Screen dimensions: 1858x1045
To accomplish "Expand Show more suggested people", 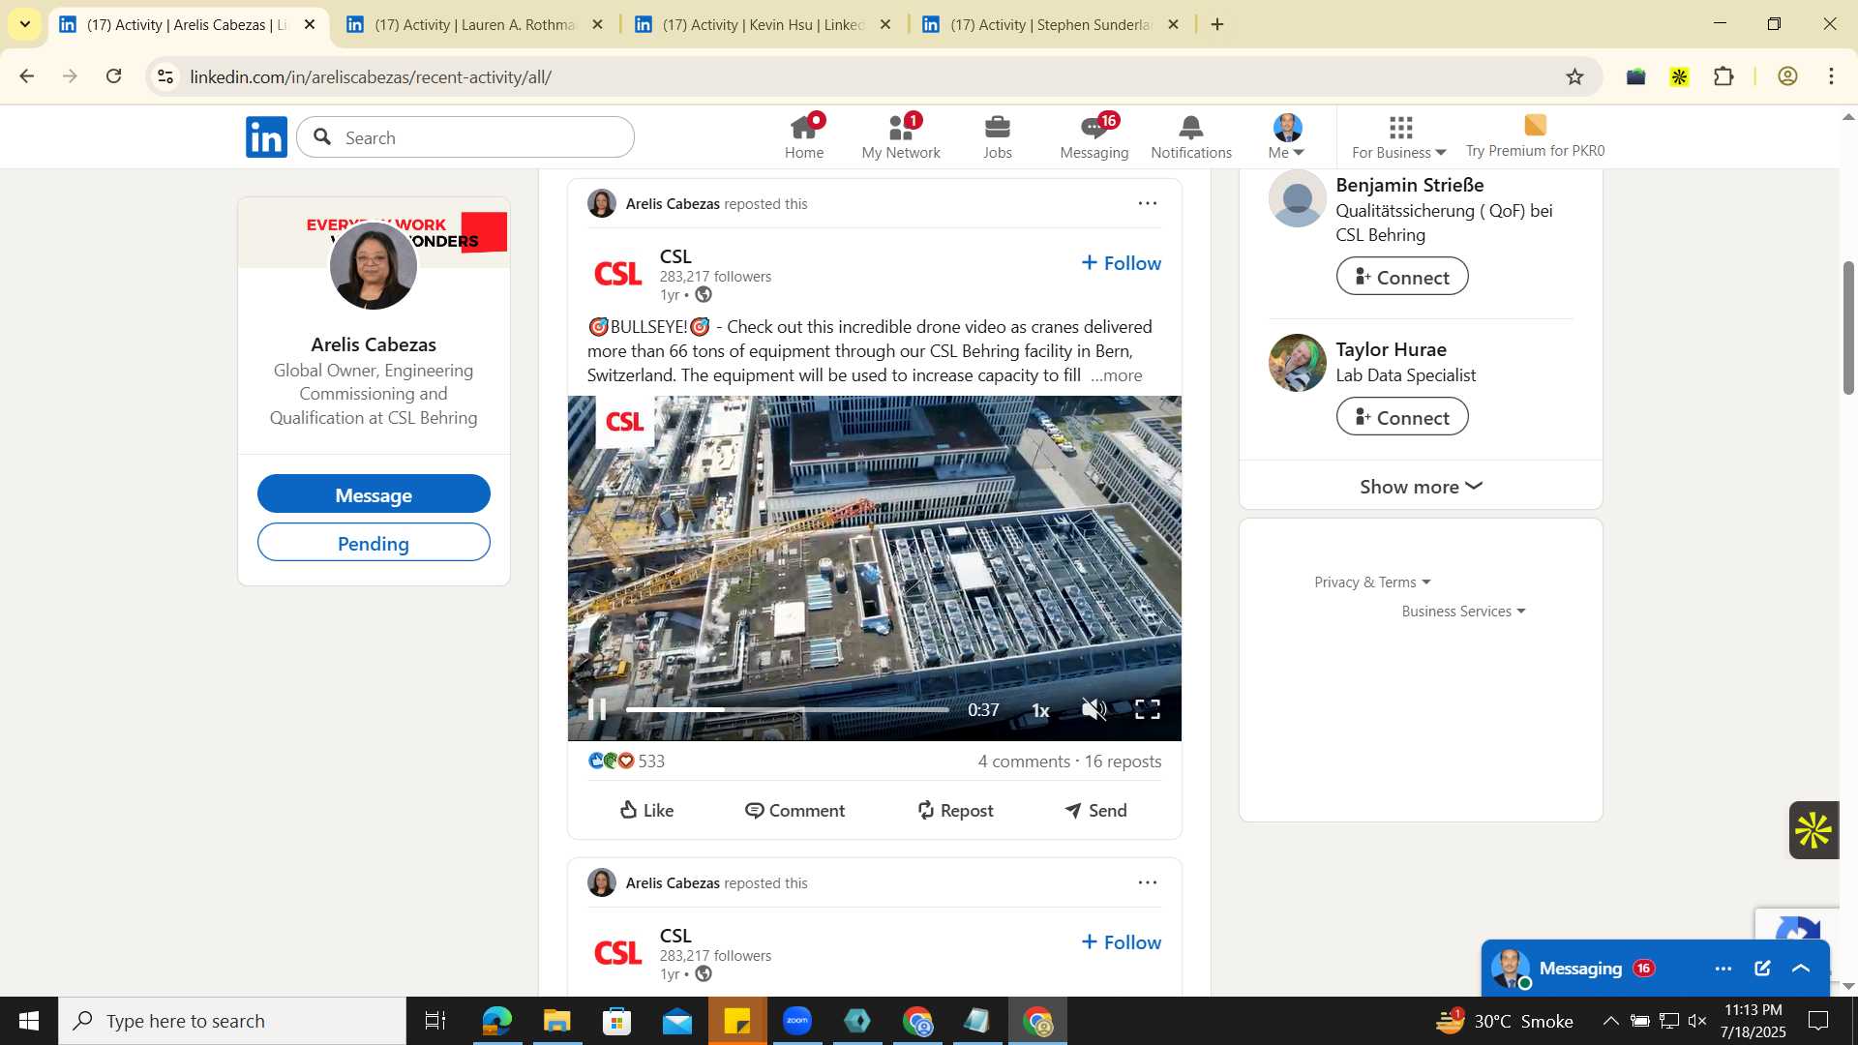I will (1421, 486).
